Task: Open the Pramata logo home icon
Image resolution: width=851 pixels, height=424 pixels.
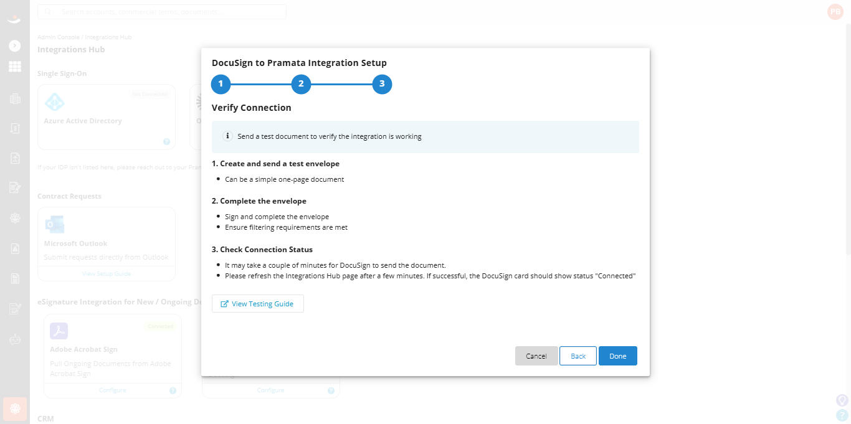Action: [15, 19]
